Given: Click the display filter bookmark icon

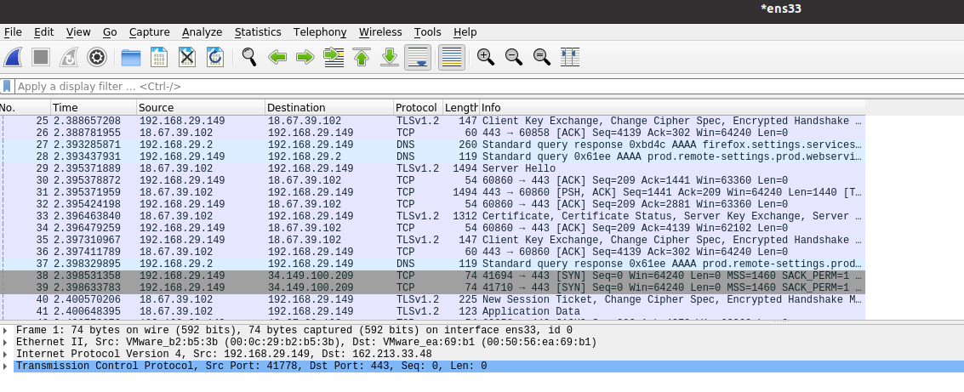Looking at the screenshot, I should [x=7, y=87].
